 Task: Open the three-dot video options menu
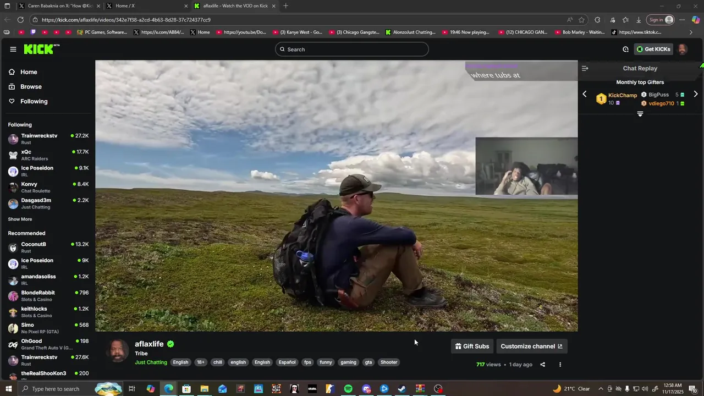[560, 365]
